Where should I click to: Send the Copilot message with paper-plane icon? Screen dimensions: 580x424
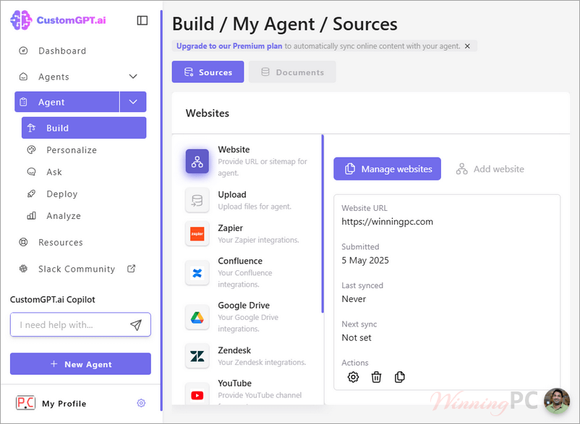pyautogui.click(x=136, y=324)
